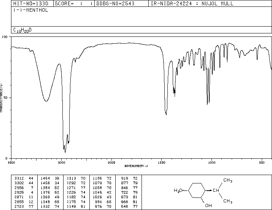Image resolution: width=272 pixels, height=210 pixels.
Task: Click the 50 transmittance axis label
Action: (6, 98)
